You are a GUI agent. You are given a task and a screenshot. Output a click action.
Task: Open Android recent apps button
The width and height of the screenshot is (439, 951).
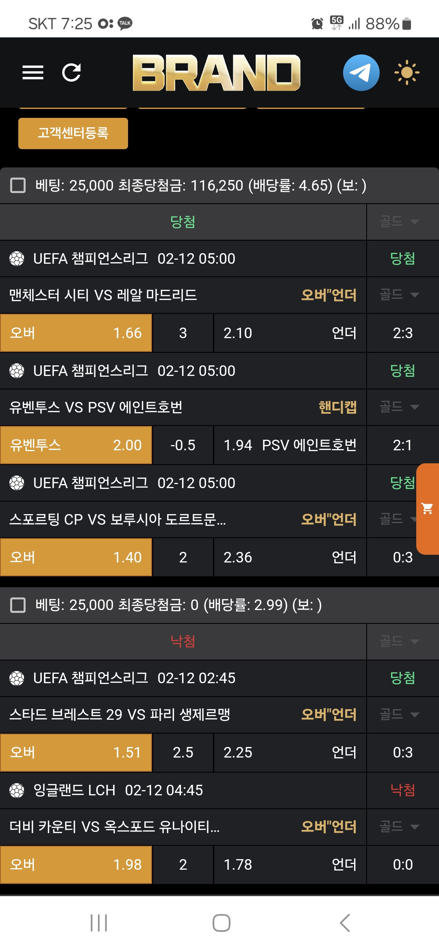(x=99, y=923)
